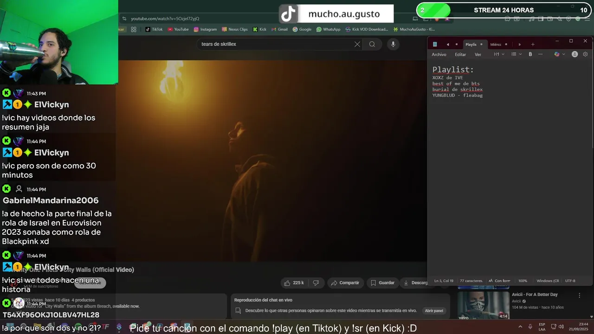Open the Instagram bookmark
This screenshot has height=334, width=594.
205,29
